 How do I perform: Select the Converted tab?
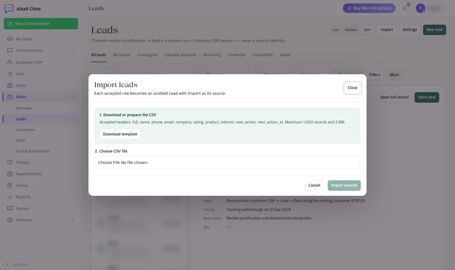point(236,55)
